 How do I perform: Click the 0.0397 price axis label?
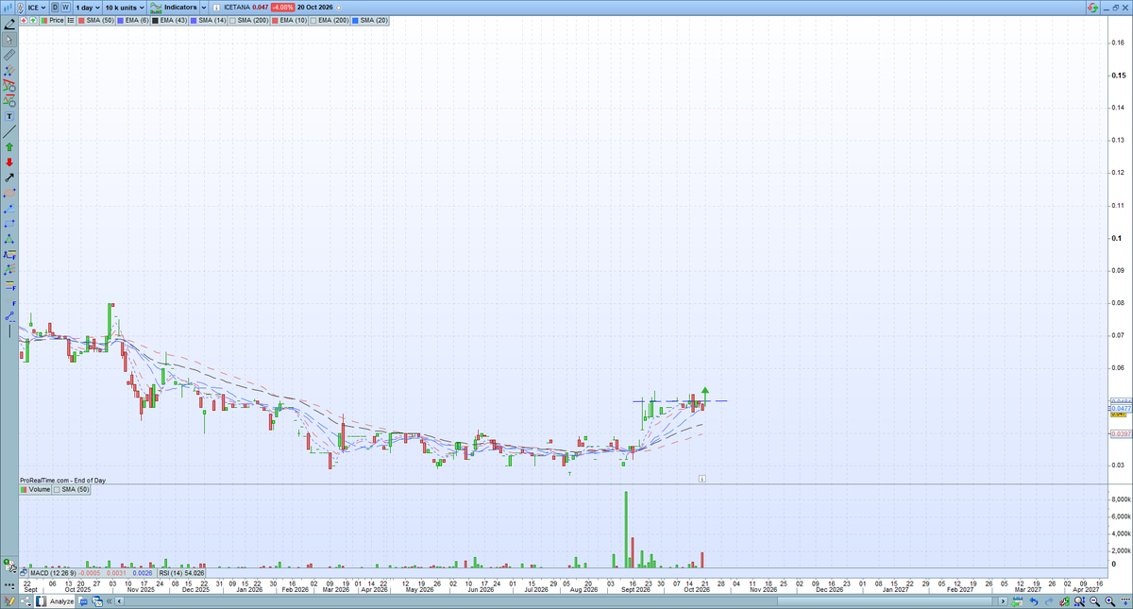[1119, 433]
